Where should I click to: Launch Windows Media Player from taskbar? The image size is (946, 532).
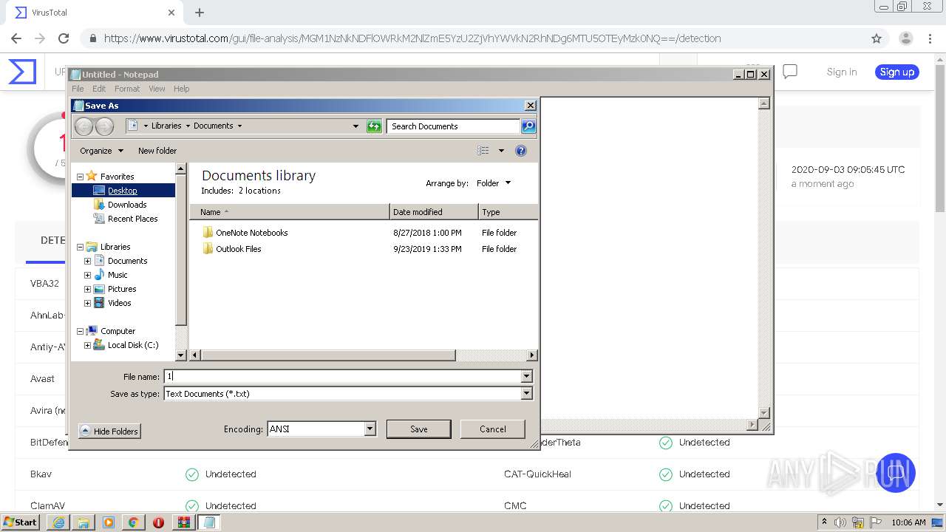[109, 522]
